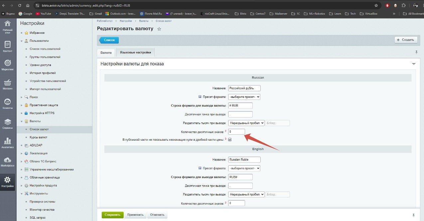
Task: Open the Google bookmark
Action: click(25, 14)
